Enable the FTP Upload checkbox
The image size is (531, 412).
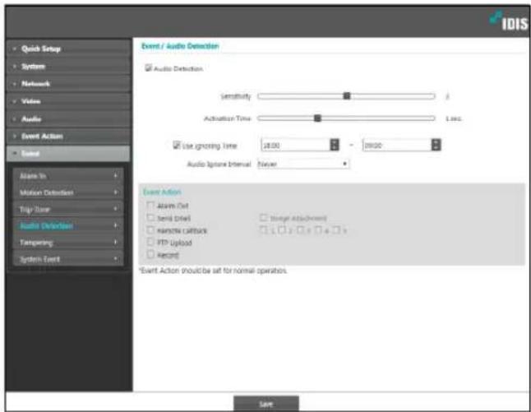click(150, 242)
